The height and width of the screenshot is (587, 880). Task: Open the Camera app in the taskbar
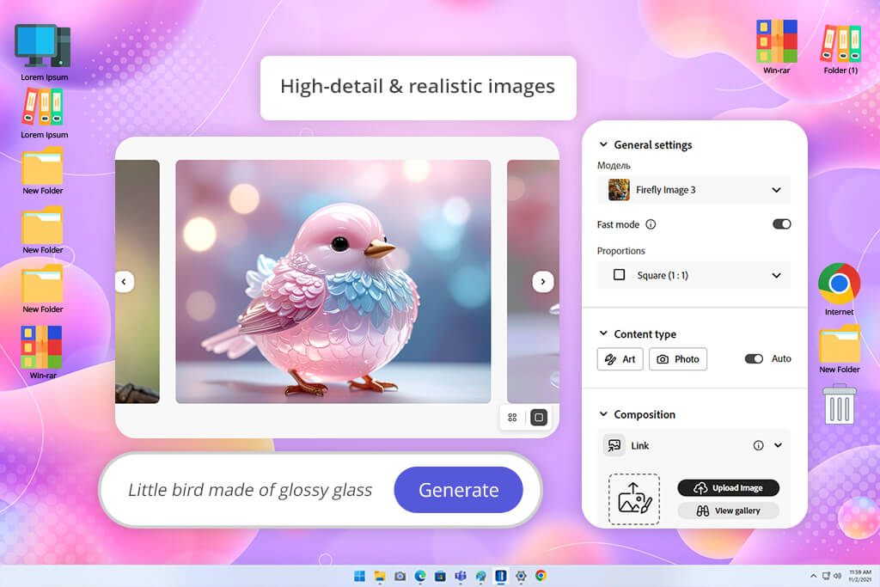tap(400, 576)
